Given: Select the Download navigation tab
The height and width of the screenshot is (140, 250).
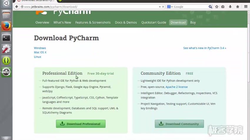Looking at the screenshot, I should (178, 22).
